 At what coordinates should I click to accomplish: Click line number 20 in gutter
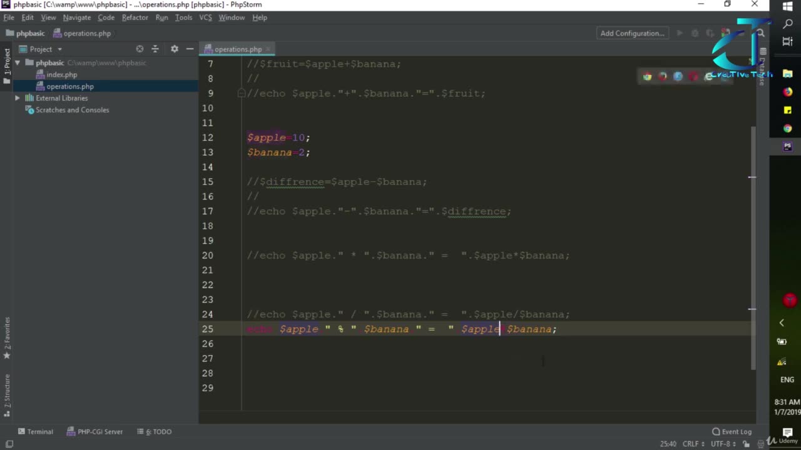click(x=207, y=255)
